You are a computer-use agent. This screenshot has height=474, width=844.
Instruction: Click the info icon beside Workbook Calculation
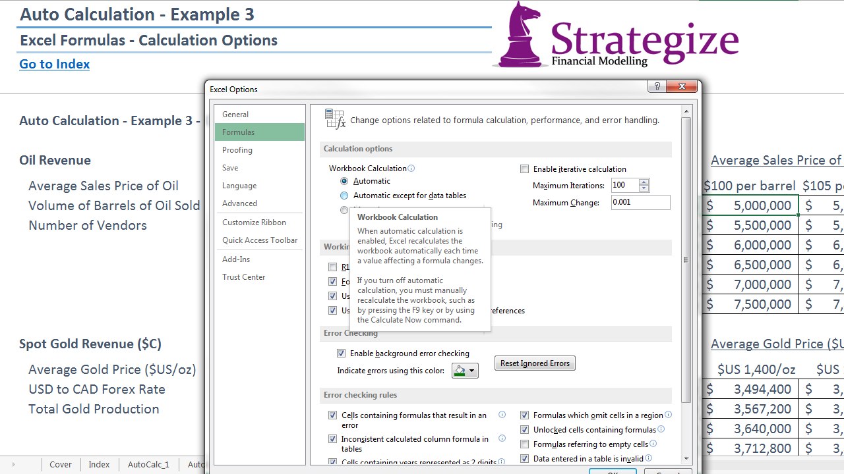coord(411,169)
